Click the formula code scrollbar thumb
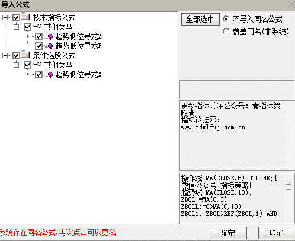Screen dimensions: 295x241 (288, 187)
